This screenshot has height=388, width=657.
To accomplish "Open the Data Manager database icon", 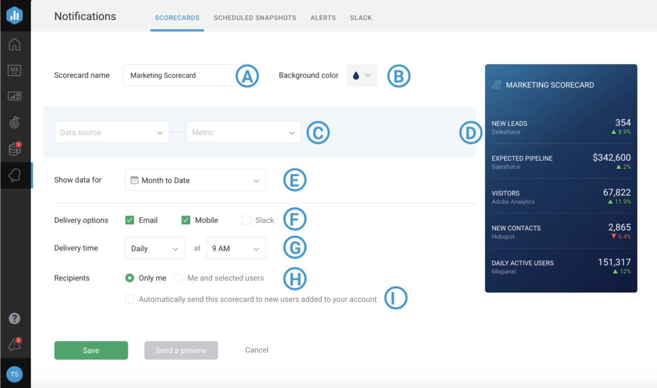I will [x=15, y=149].
